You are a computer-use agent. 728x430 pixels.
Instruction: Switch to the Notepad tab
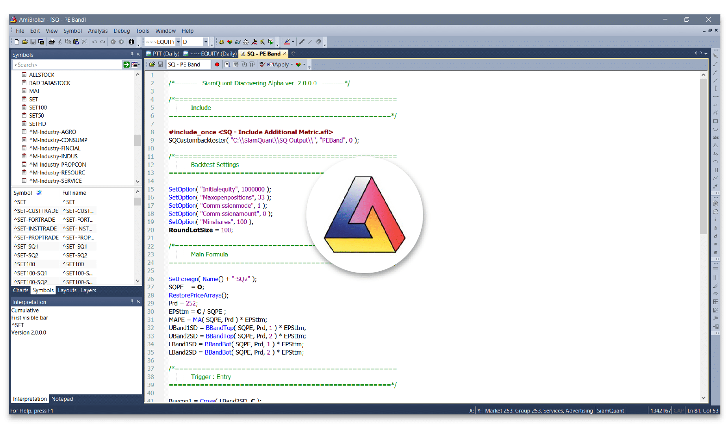[x=62, y=399]
